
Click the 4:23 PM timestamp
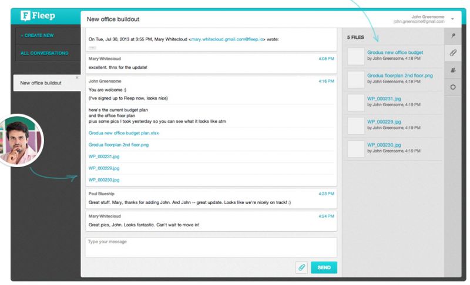[326, 194]
